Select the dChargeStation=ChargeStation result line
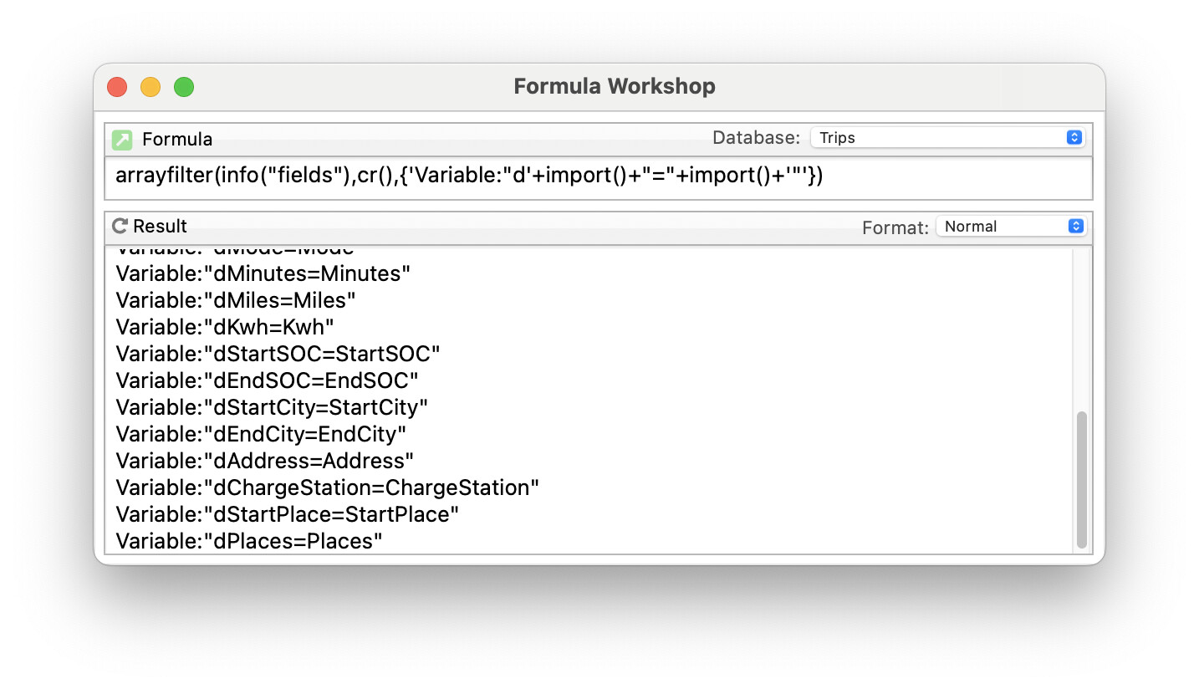1199x689 pixels. tap(328, 487)
